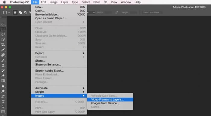211x116 pixels.
Task: Choose Search Adobe Stock...
Action: click(x=59, y=71)
